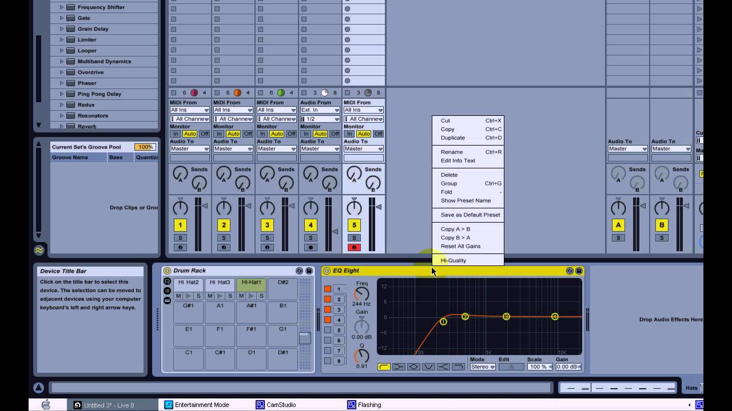Click EQ Eight hot-swap preset icon

click(570, 271)
